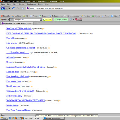Open the Large ice chest listing

(12, 72)
